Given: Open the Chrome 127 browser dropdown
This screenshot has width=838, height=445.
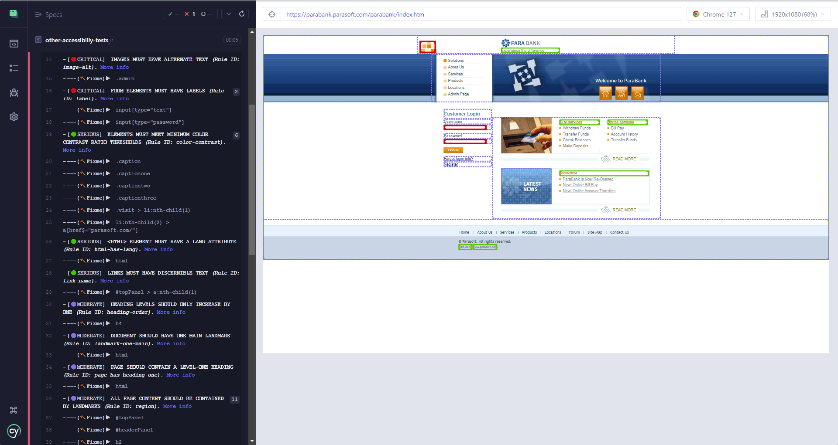Looking at the screenshot, I should click(718, 14).
